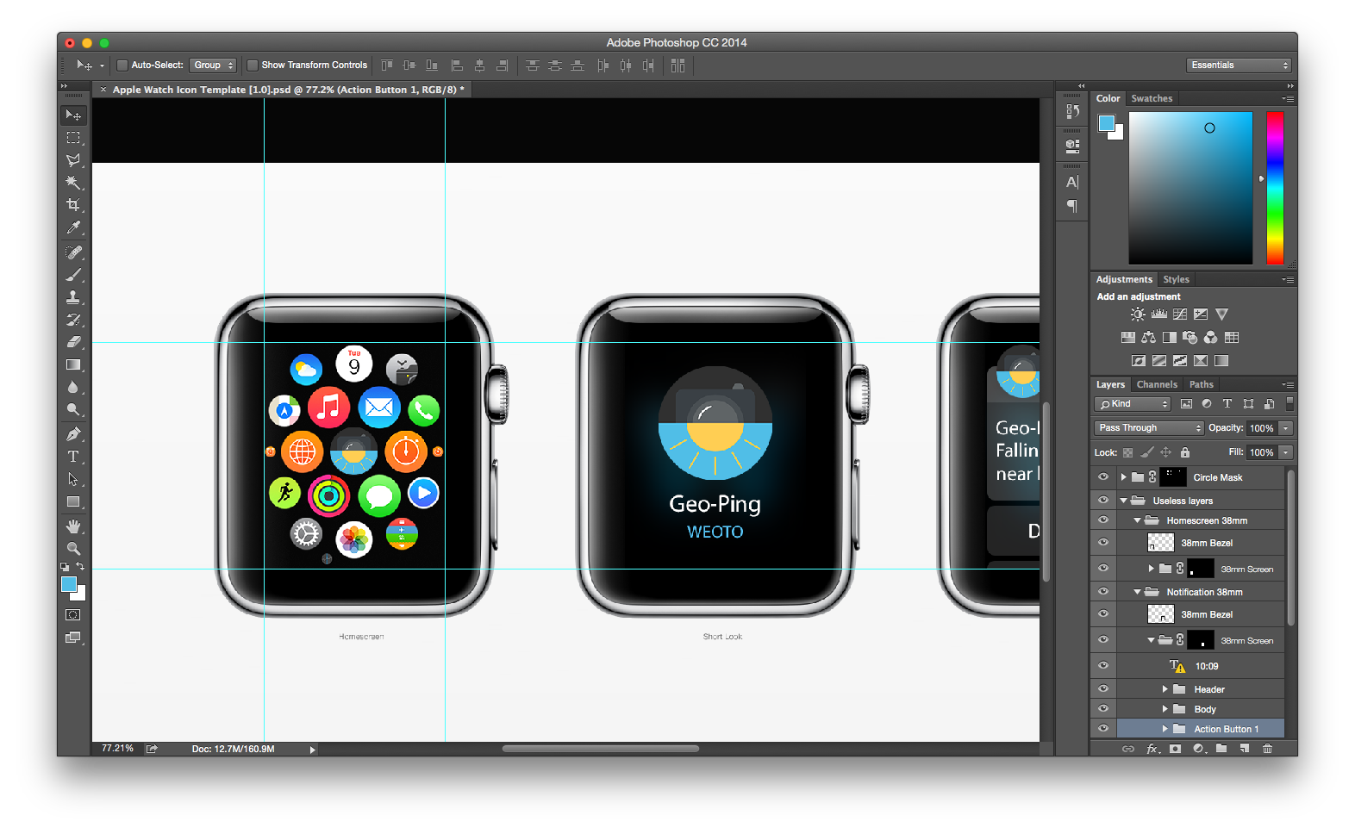Image resolution: width=1355 pixels, height=834 pixels.
Task: Select the Polygonal Lasso tool
Action: click(x=73, y=160)
